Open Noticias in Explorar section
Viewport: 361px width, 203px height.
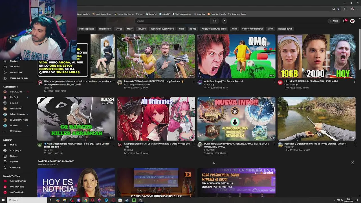pyautogui.click(x=14, y=156)
